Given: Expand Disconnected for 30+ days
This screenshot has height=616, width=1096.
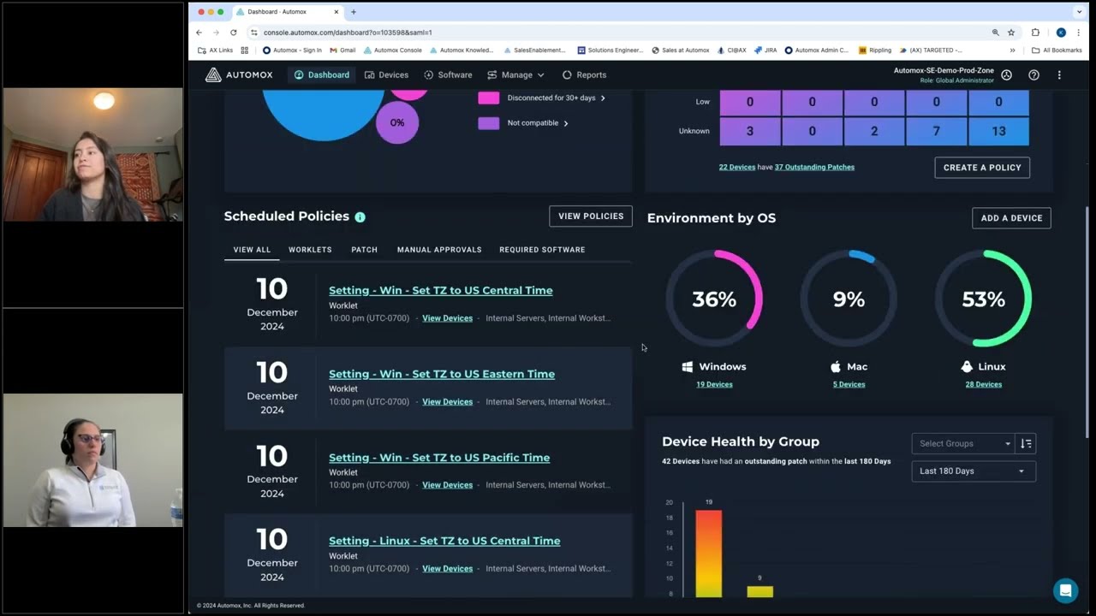Looking at the screenshot, I should coord(556,98).
